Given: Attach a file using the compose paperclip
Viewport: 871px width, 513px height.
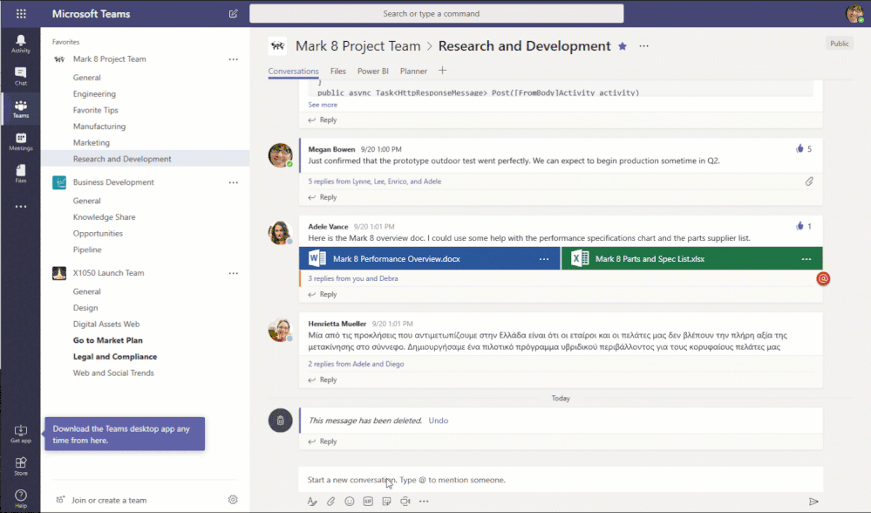Looking at the screenshot, I should click(x=330, y=502).
